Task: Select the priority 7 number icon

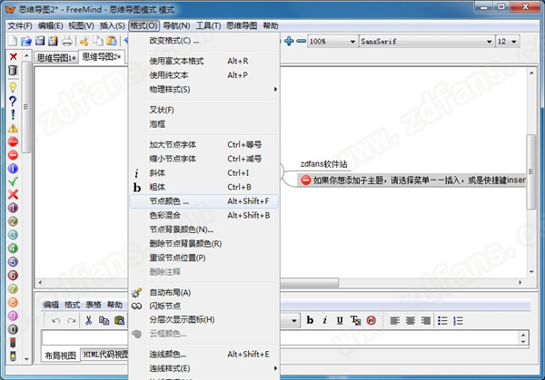Action: click(x=13, y=288)
